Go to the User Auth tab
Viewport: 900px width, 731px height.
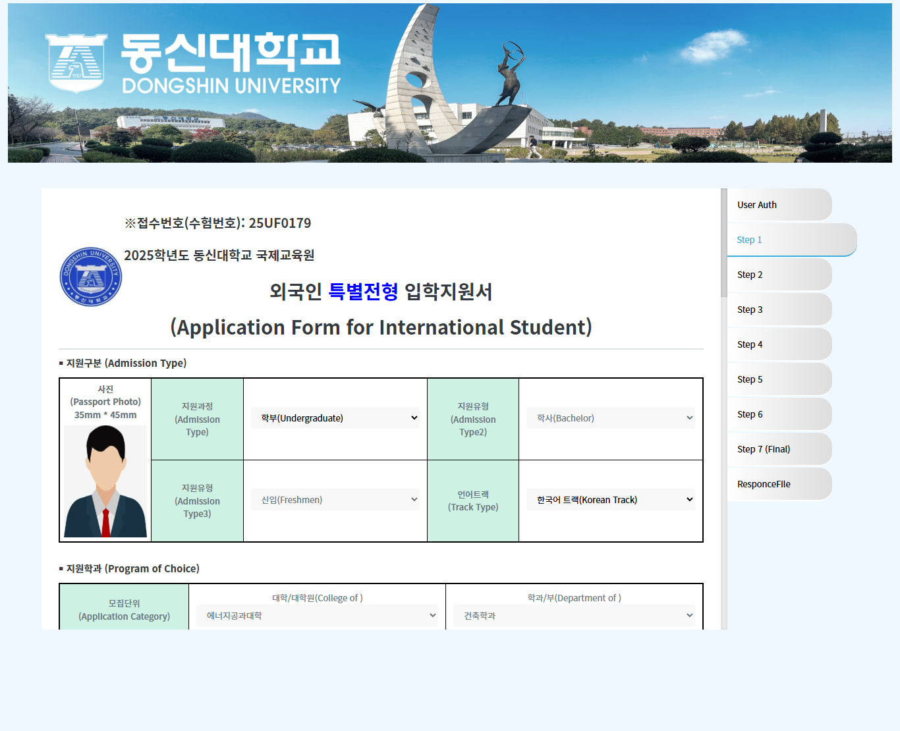[x=779, y=205]
